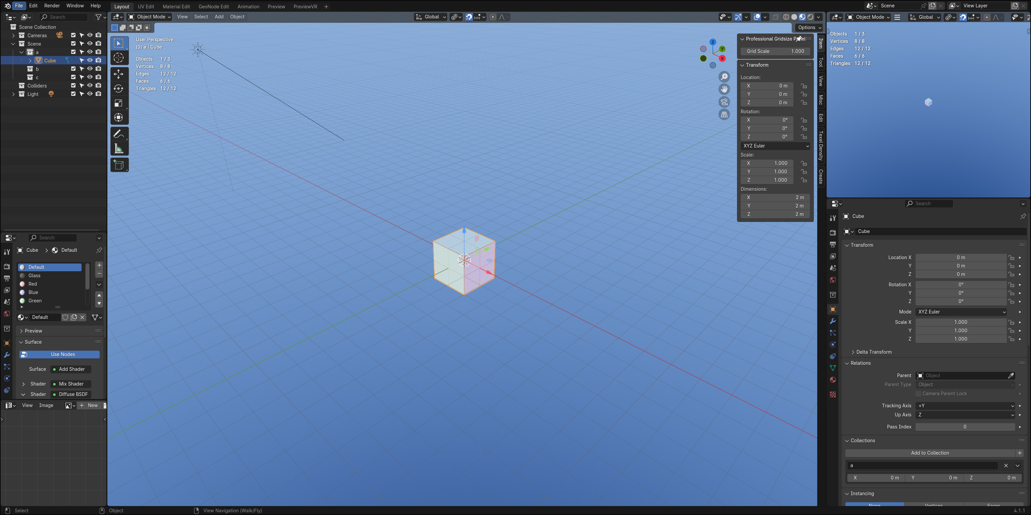Viewport: 1031px width, 515px height.
Task: Unlink the Default material with X
Action: click(83, 317)
